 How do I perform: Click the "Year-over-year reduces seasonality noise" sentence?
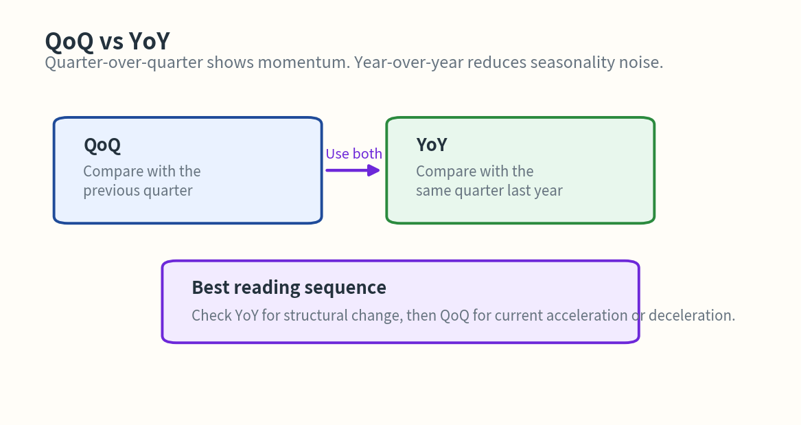point(508,62)
